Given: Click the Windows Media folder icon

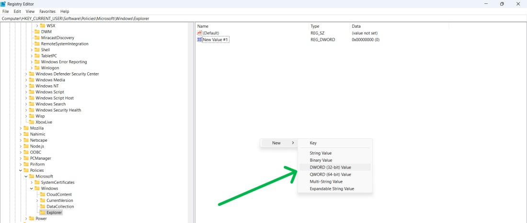Looking at the screenshot, I should click(32, 80).
